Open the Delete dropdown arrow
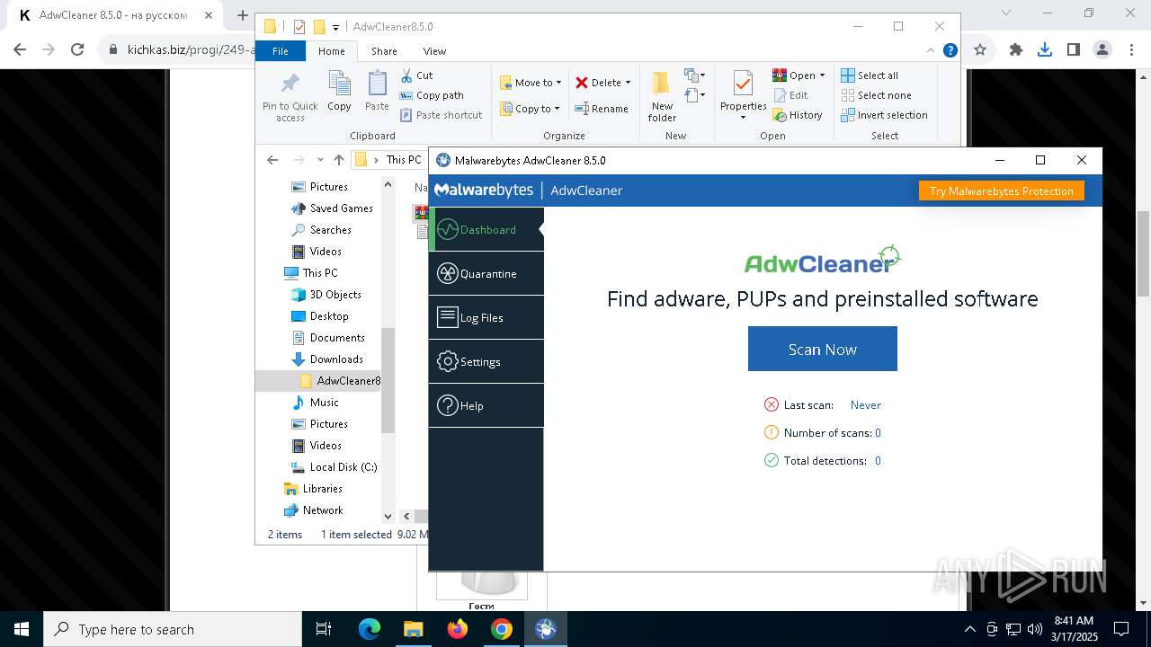Screen dimensions: 1151x647 pos(628,83)
